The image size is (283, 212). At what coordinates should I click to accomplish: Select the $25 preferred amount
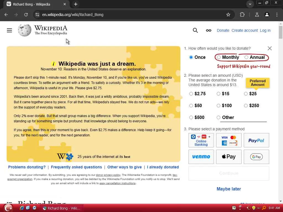pos(246,94)
